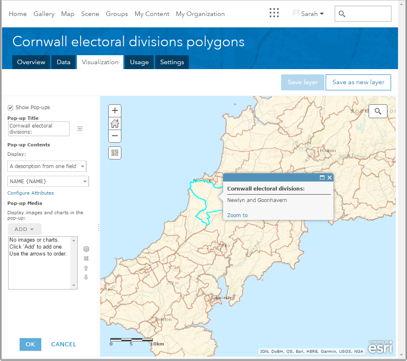The image size is (407, 361).
Task: Click Zoom to in the pop-up
Action: coord(237,215)
